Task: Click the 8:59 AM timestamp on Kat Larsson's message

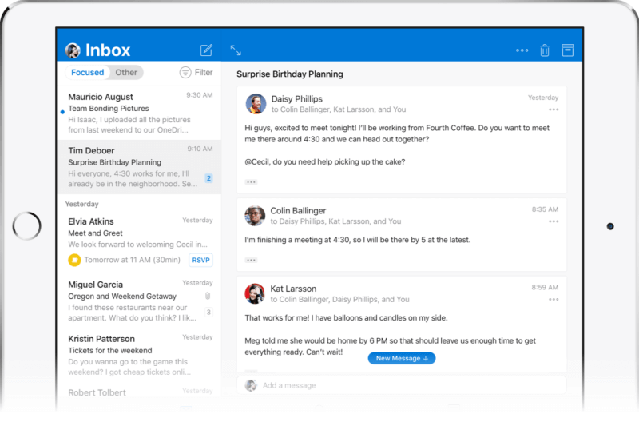Action: click(545, 287)
